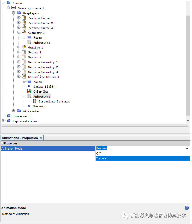Viewport: 192px width, 224px height.
Task: Click the Parts folder icon under Geometry 1
Action: (x=29, y=37)
